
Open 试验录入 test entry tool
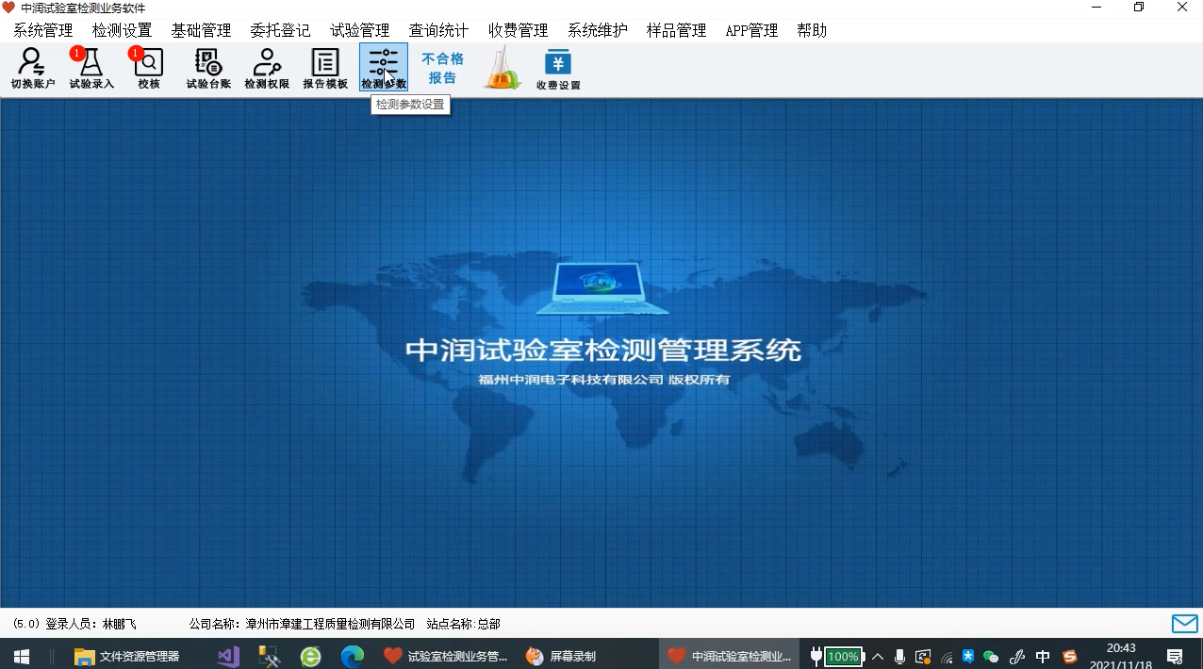click(x=91, y=68)
